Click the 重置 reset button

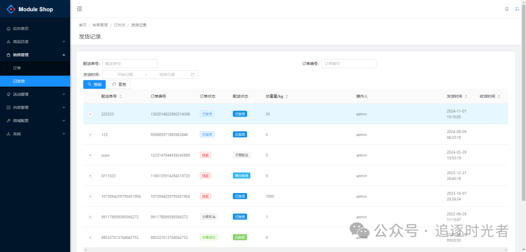point(119,84)
